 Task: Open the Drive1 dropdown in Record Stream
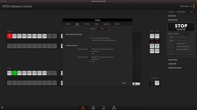coord(182,37)
